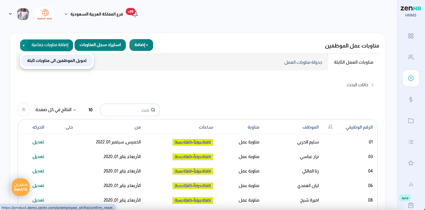The height and width of the screenshot is (210, 425).
Task: Click the company name logo
Action: pos(45,14)
